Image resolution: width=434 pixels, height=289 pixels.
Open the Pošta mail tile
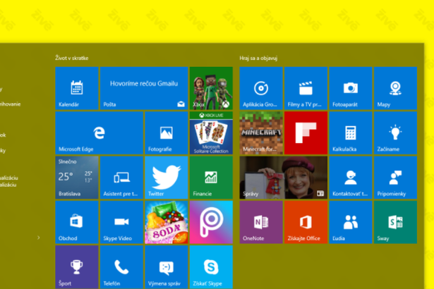coord(144,88)
